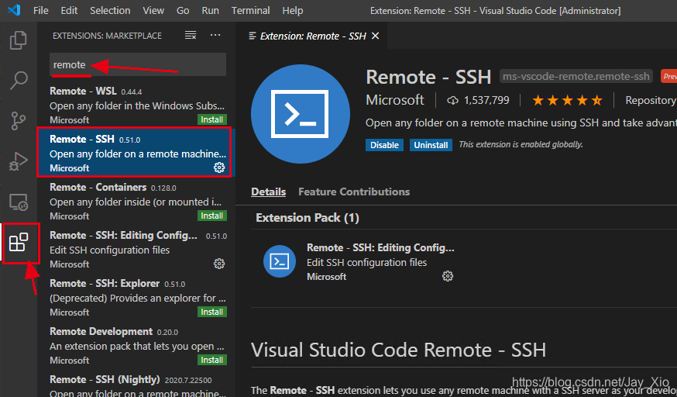Open the Run menu
The image size is (677, 397).
(210, 10)
